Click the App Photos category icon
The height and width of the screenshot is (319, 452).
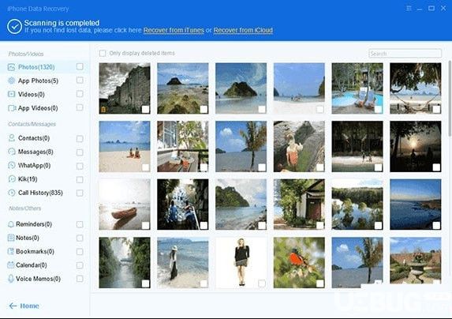11,81
